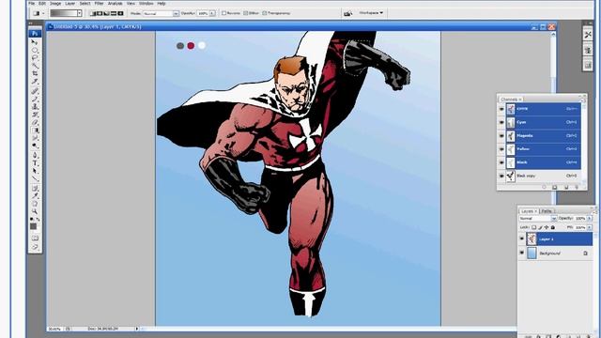This screenshot has width=601, height=338.
Task: Select the Healing Brush tool
Action: click(35, 91)
